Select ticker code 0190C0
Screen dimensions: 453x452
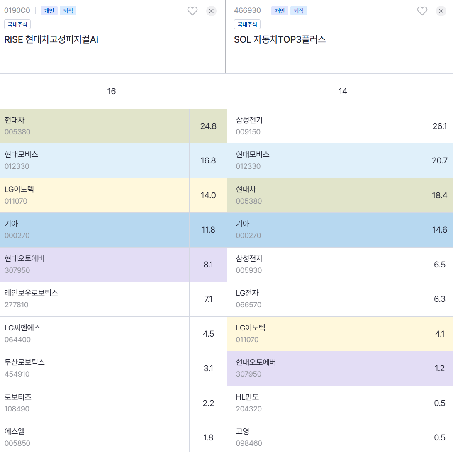coord(17,10)
